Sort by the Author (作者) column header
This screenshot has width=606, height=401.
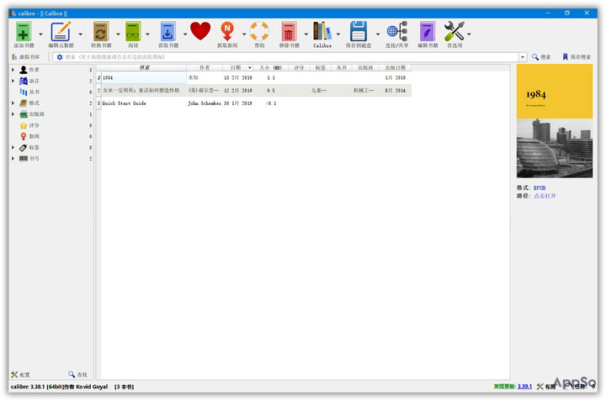[x=205, y=67]
